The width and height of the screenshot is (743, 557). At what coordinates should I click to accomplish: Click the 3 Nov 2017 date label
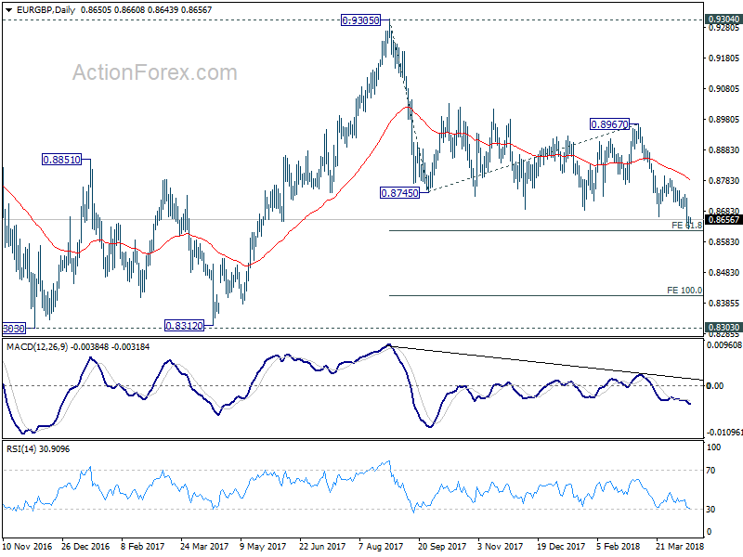click(x=501, y=546)
